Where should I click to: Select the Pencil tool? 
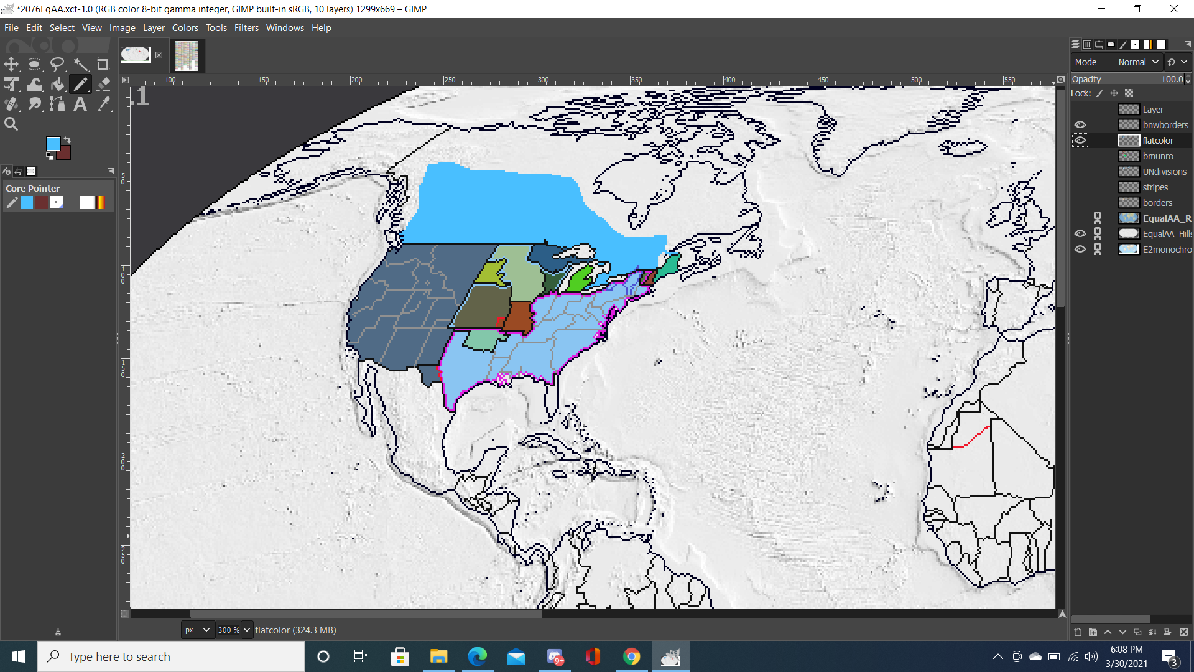pyautogui.click(x=80, y=85)
